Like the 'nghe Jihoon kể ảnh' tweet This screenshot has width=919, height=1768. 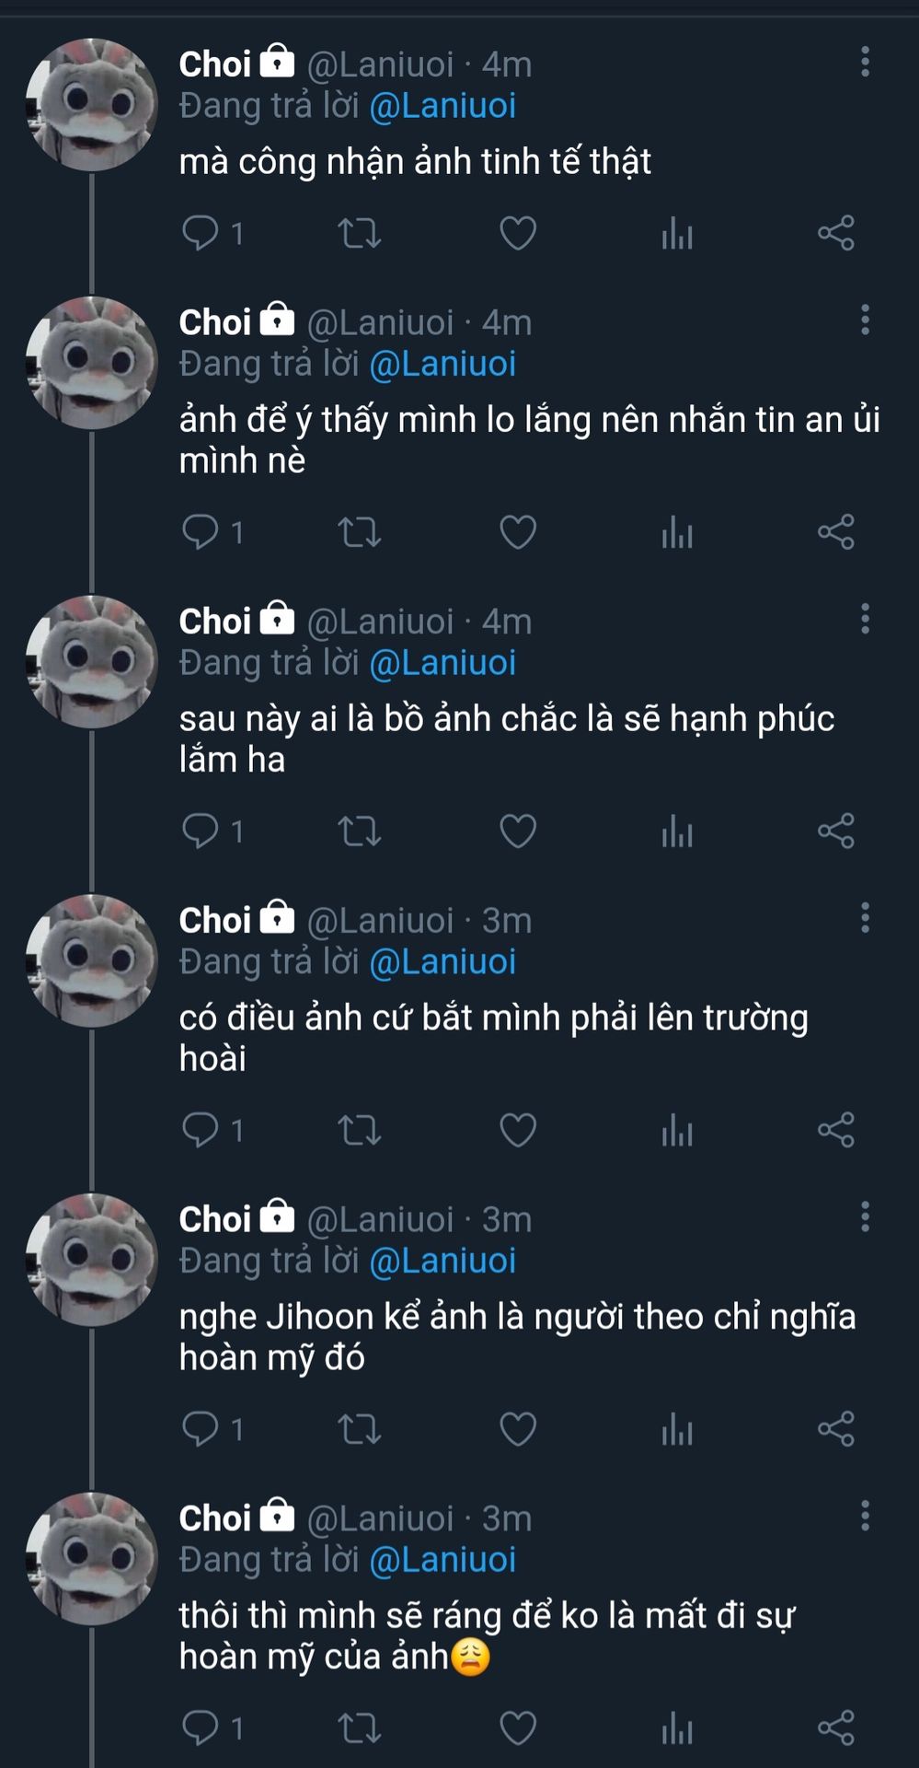518,1428
